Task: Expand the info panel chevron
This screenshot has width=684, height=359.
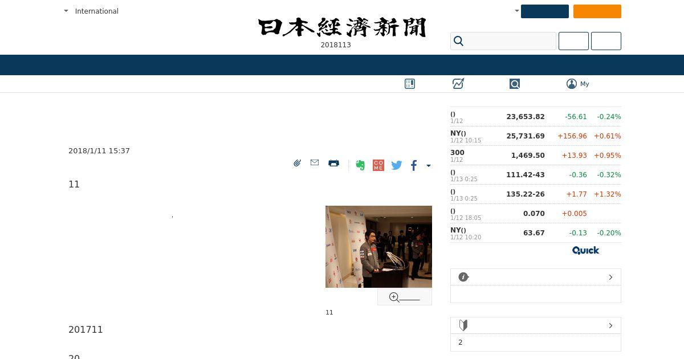Action: tap(610, 277)
